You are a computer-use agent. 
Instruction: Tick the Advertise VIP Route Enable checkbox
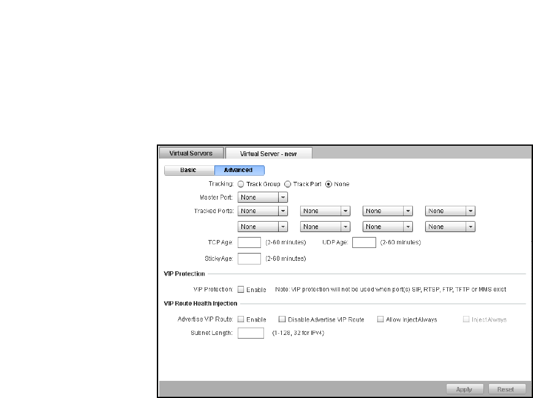pos(241,320)
